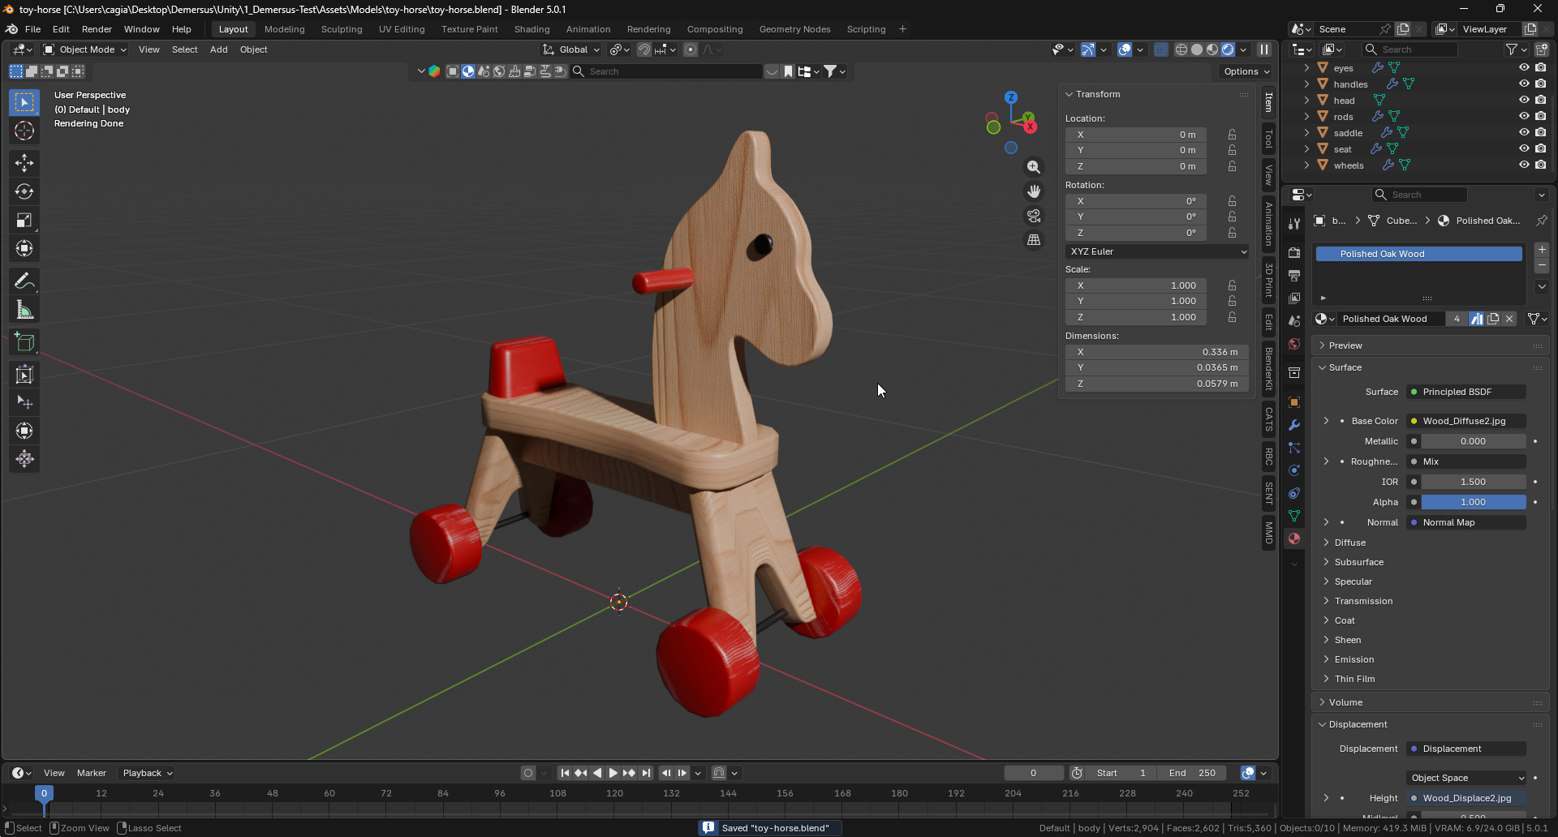Expand the Emission section

pyautogui.click(x=1354, y=659)
